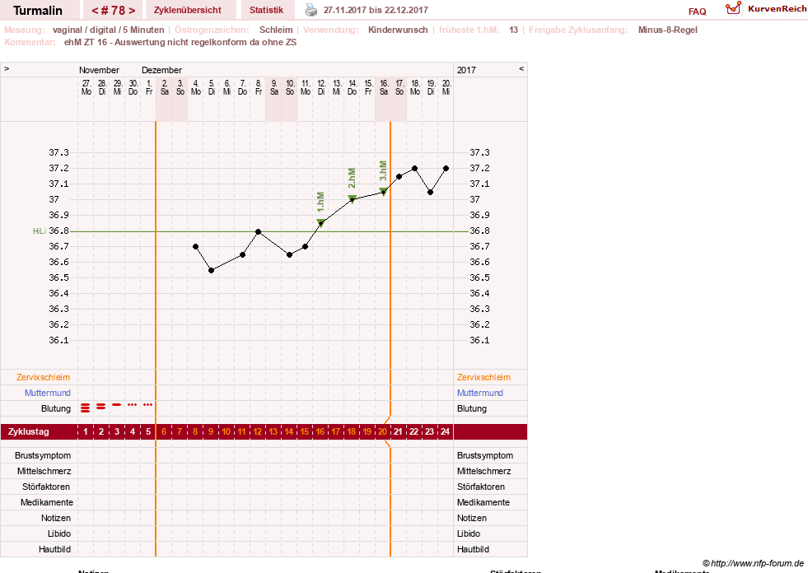Click the November month label
The width and height of the screenshot is (808, 573).
(99, 70)
